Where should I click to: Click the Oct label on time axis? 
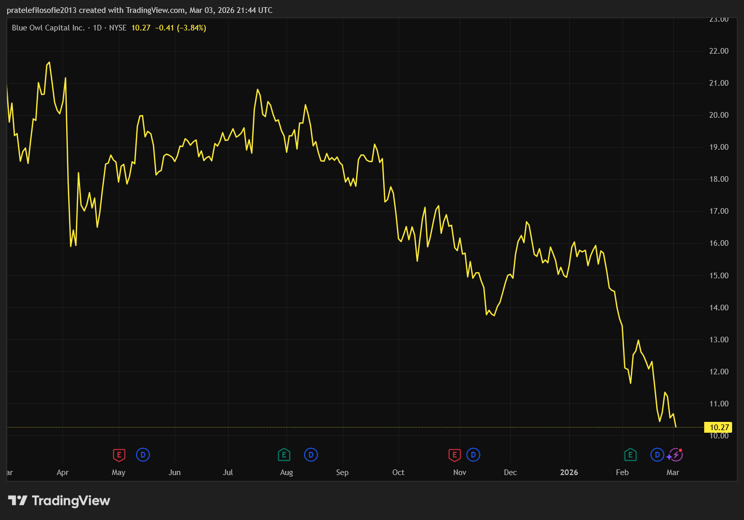398,472
